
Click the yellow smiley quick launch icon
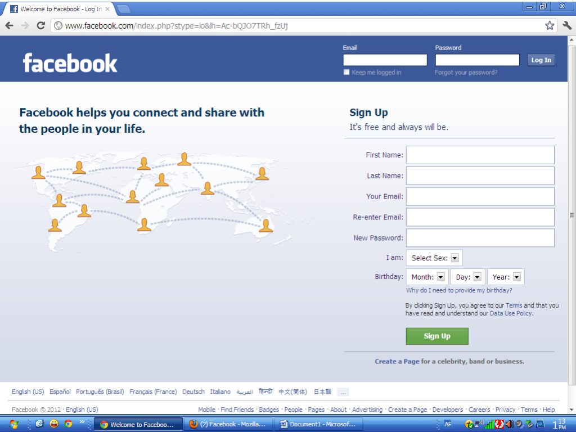54,424
